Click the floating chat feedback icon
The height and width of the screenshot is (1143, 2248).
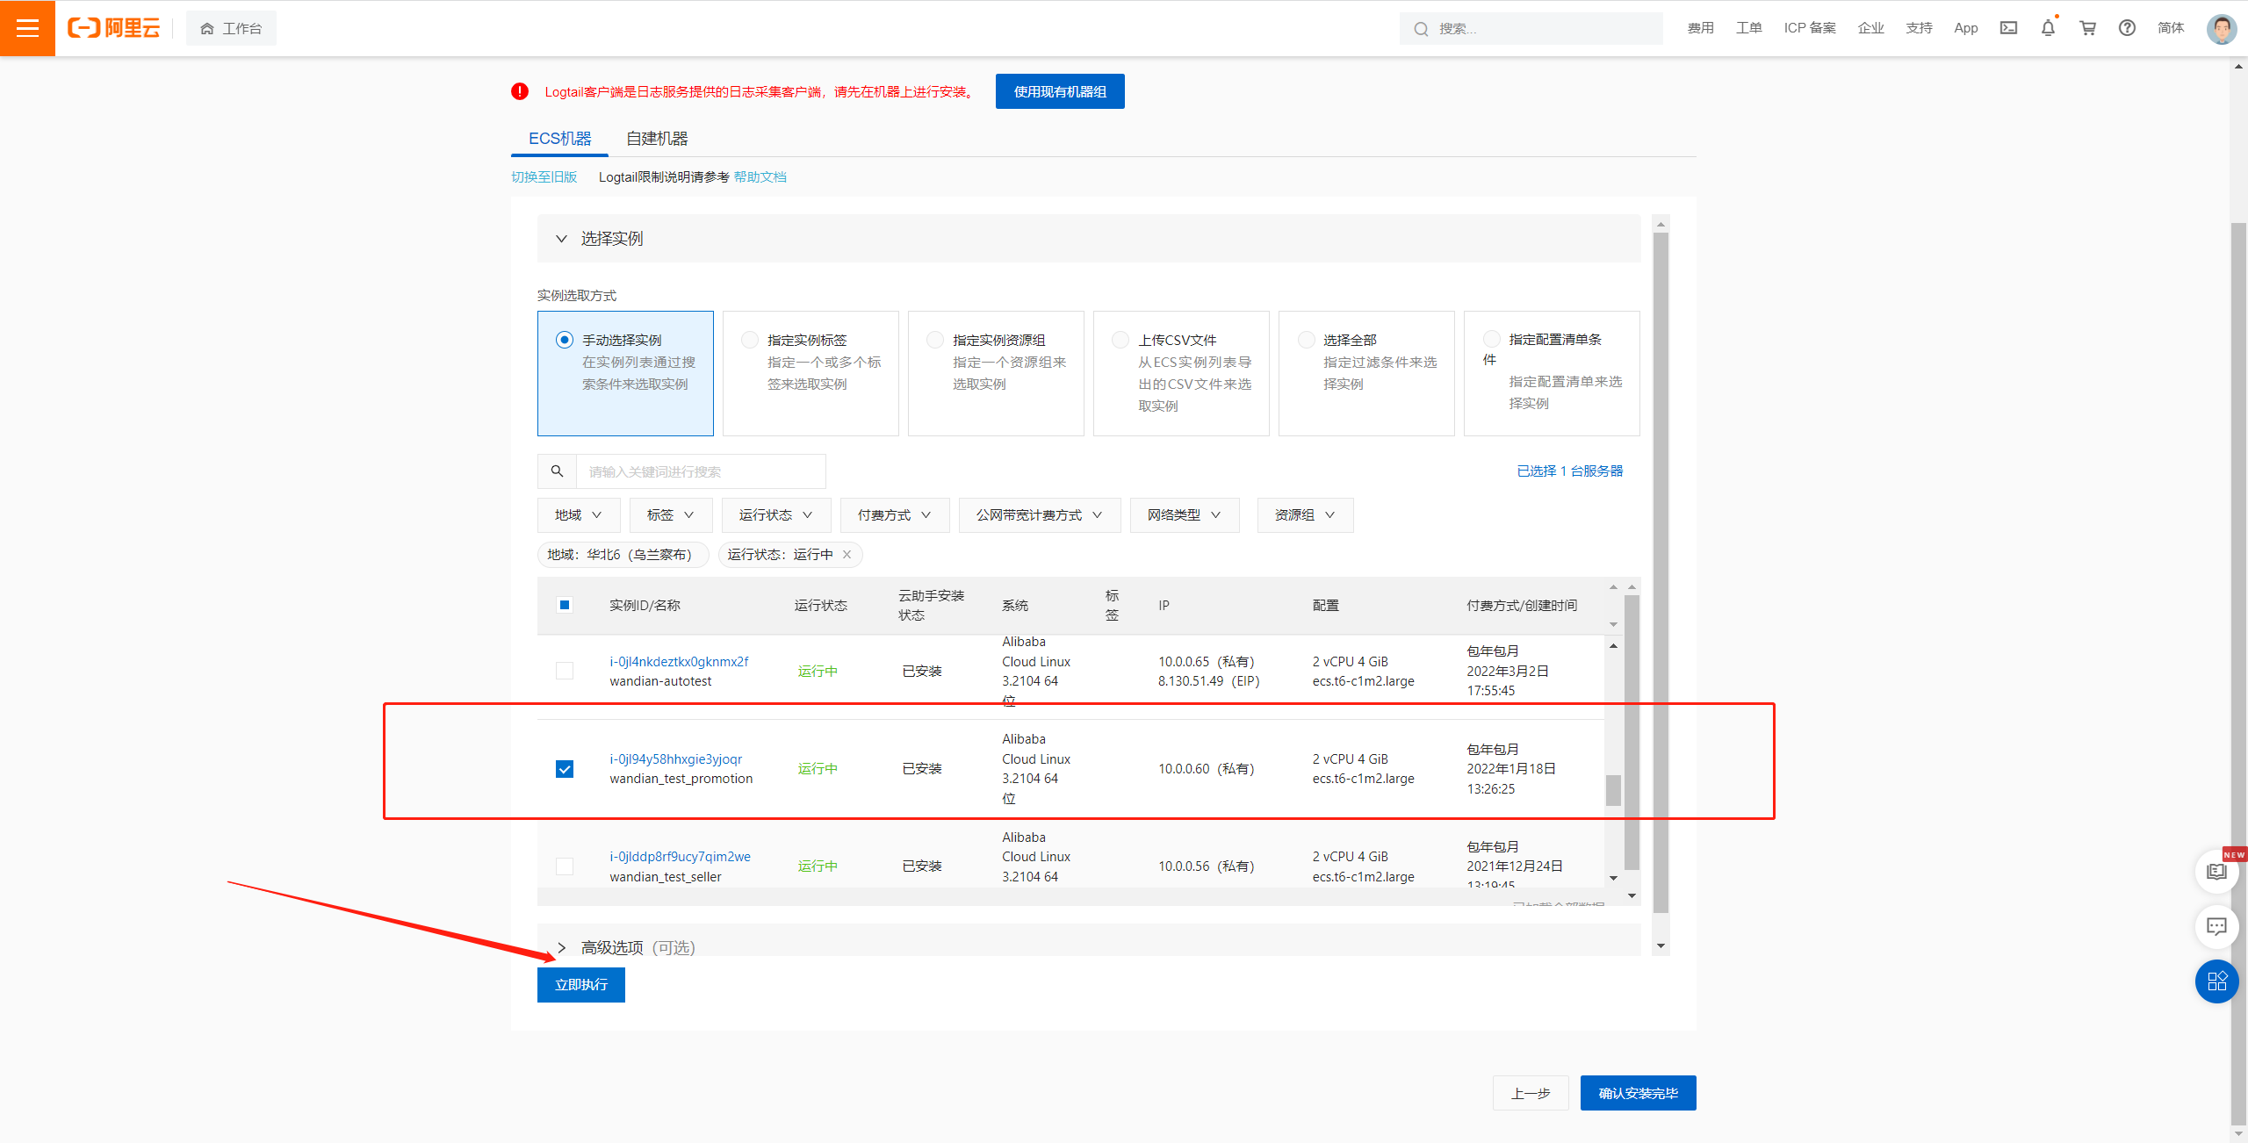point(2216,926)
